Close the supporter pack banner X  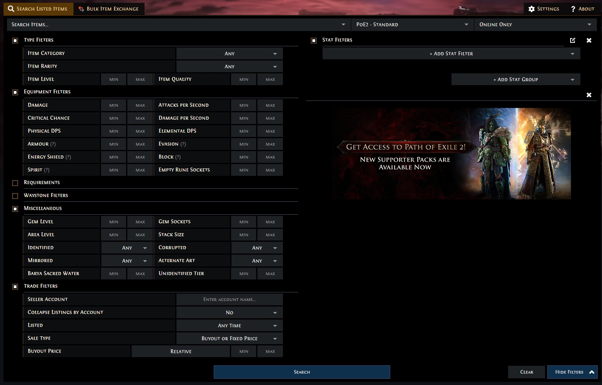point(589,95)
